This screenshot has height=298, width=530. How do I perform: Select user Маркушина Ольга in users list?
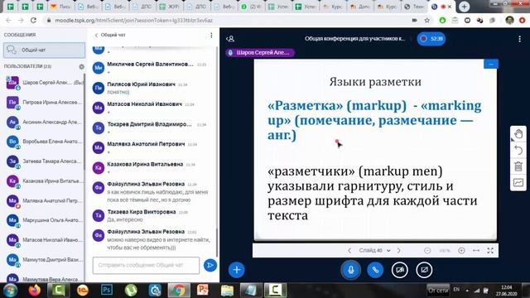tap(44, 220)
